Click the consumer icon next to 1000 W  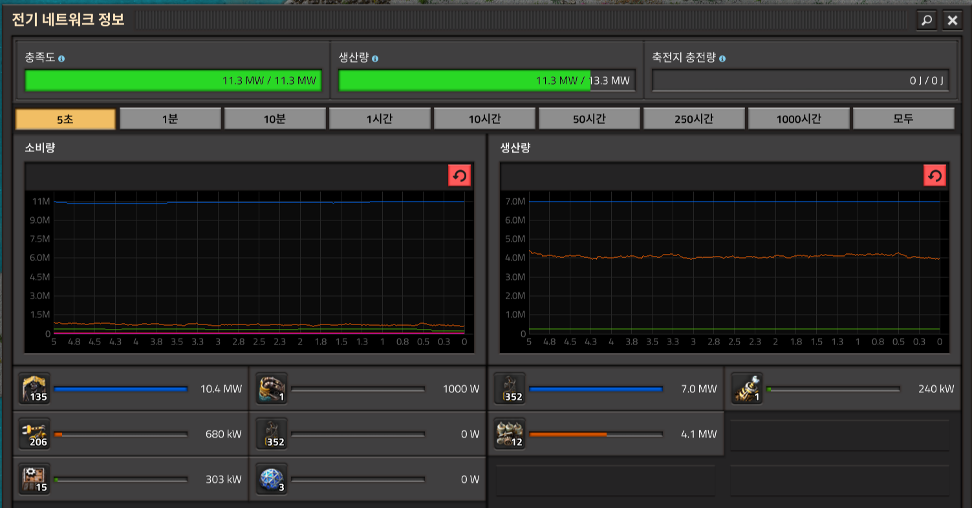272,389
